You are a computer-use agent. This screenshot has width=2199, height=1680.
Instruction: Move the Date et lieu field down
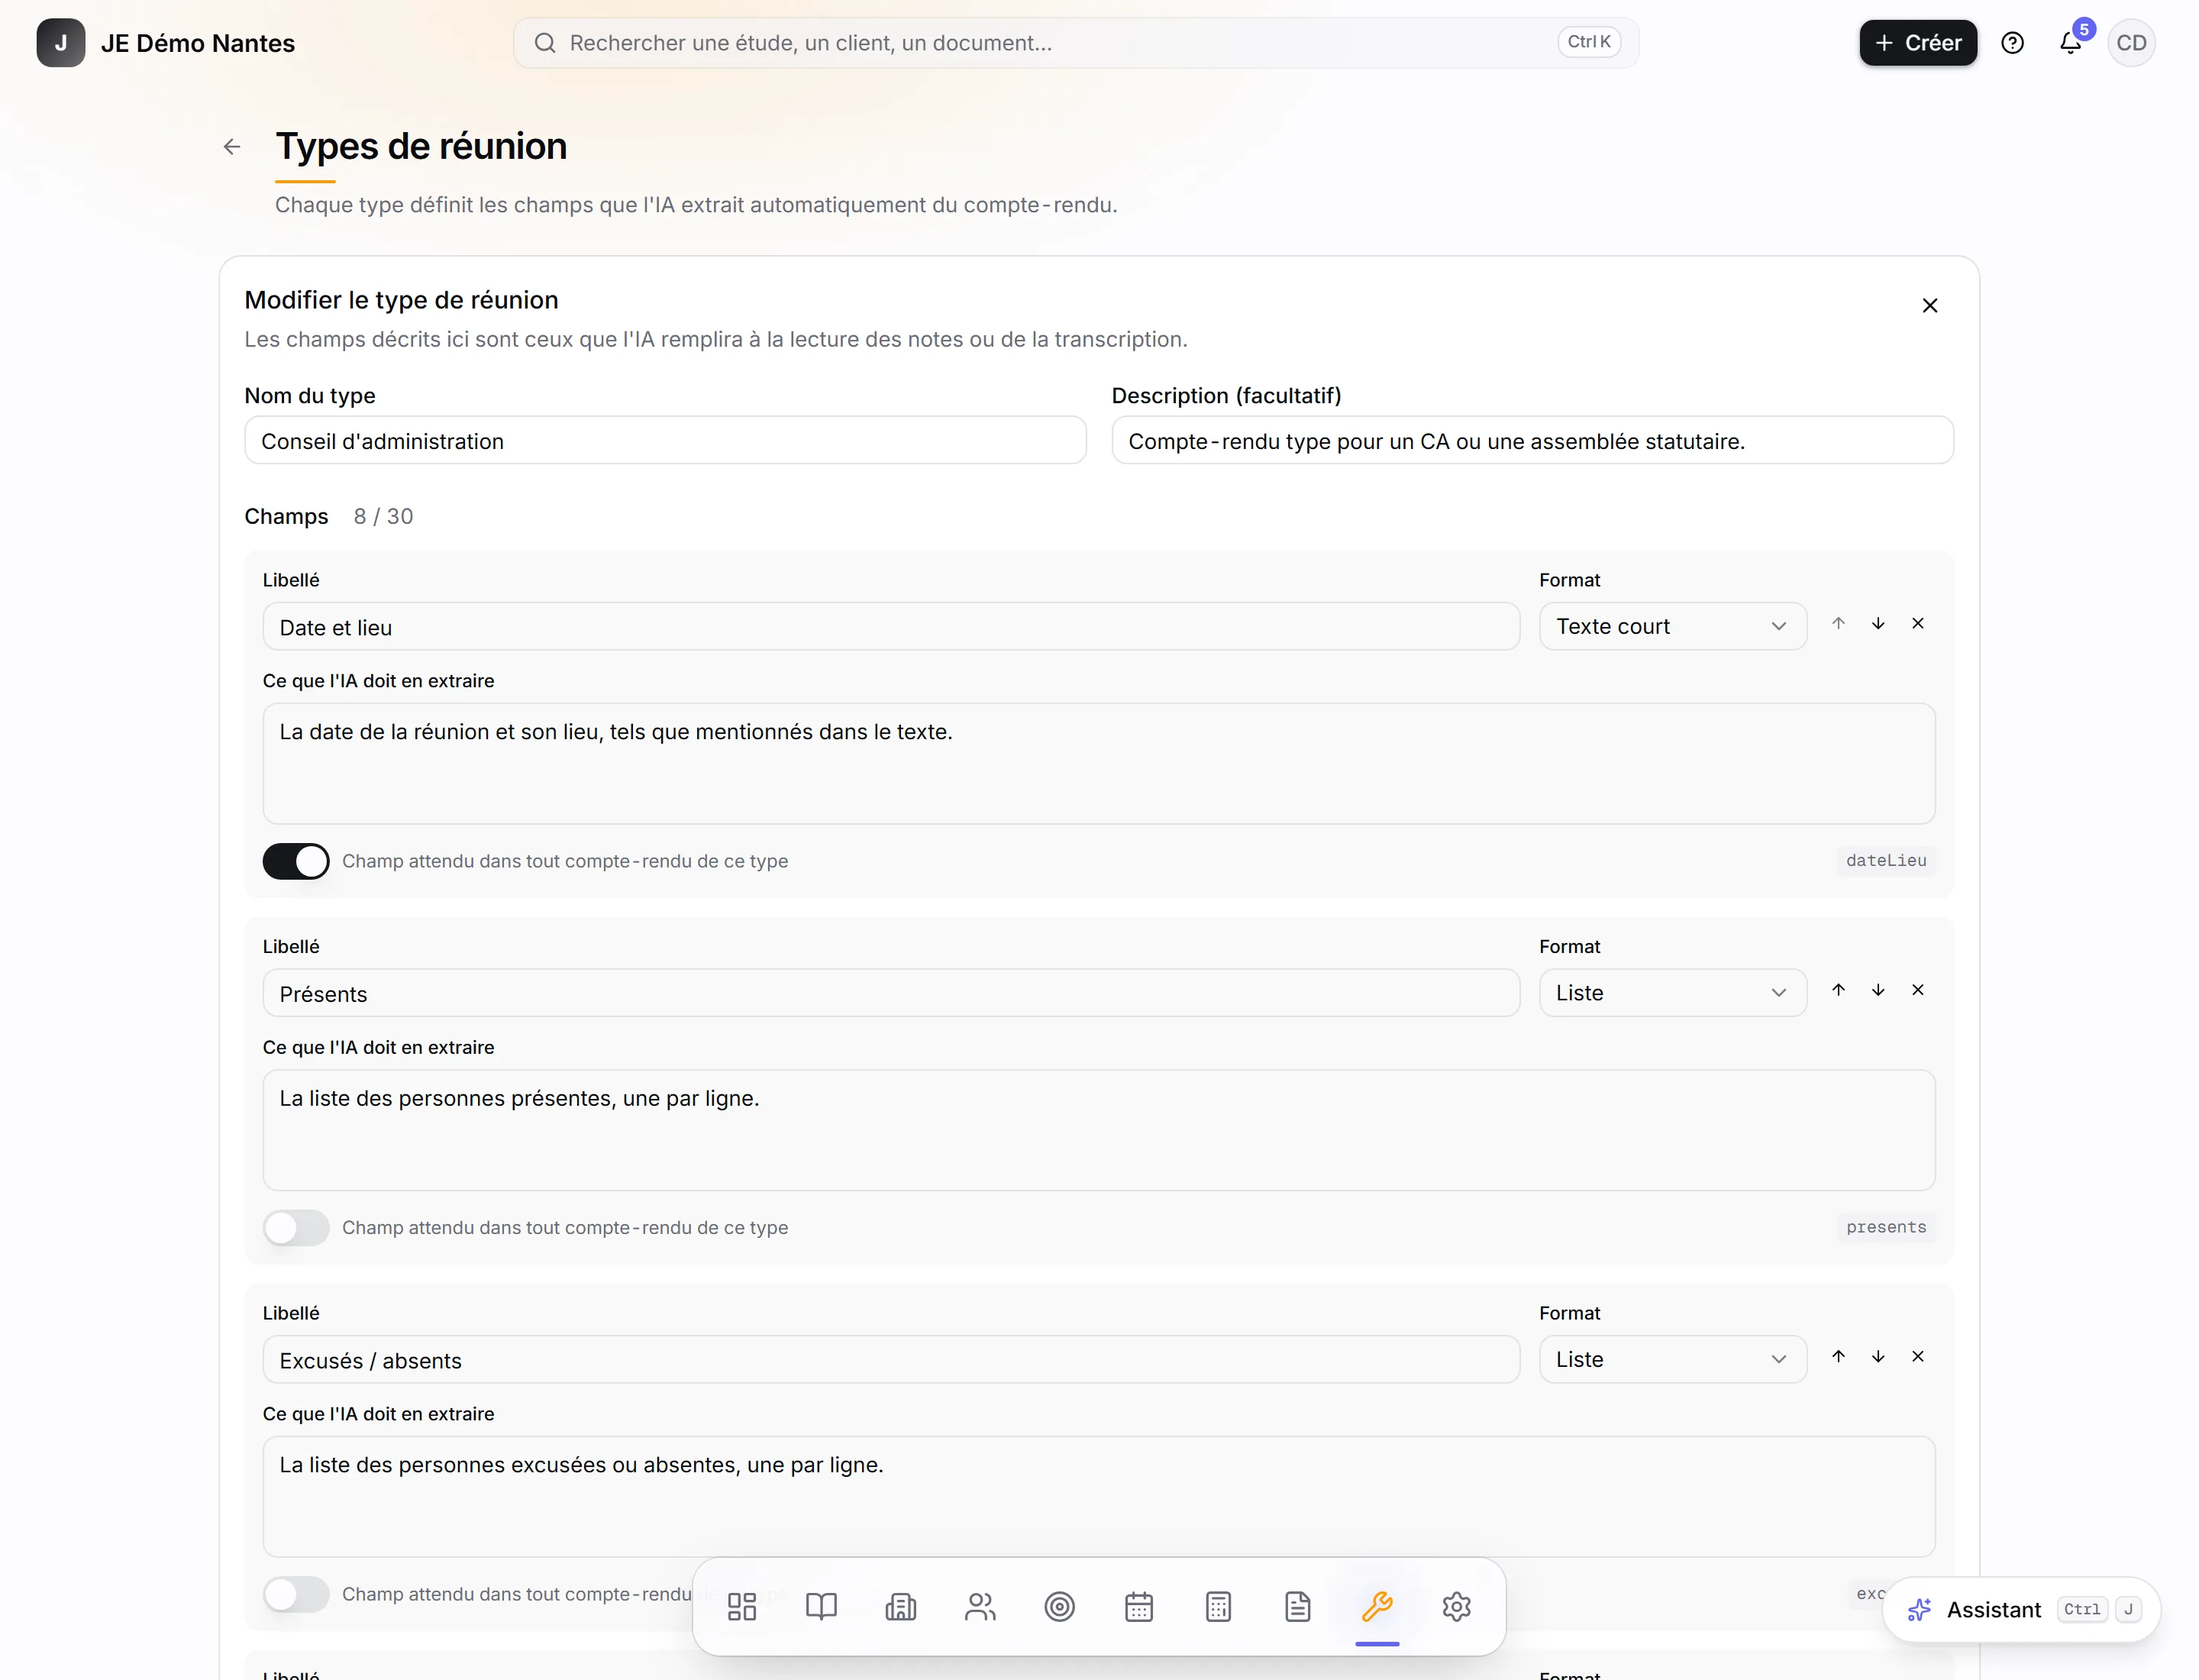pos(1878,623)
